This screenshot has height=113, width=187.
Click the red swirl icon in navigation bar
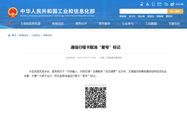[x=10, y=23]
